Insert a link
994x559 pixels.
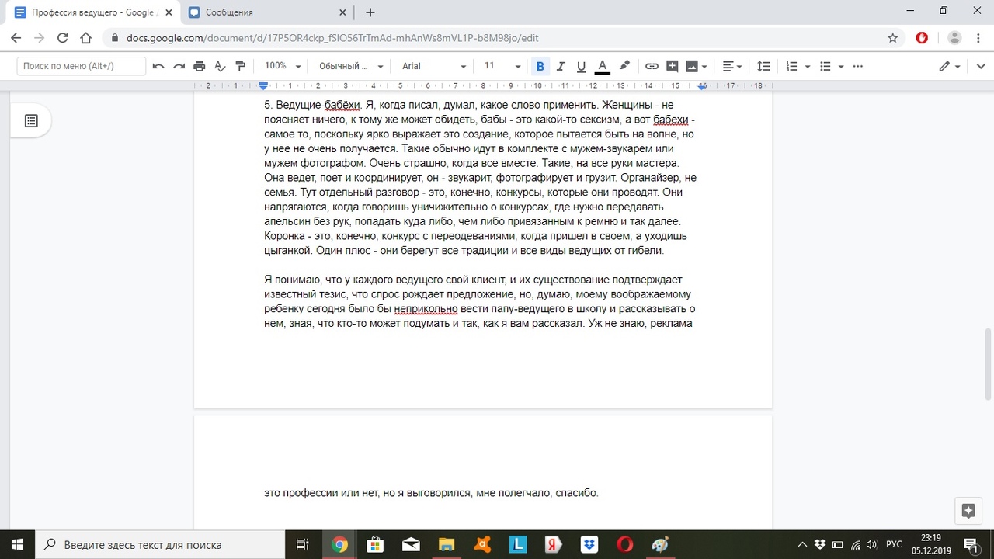[x=652, y=66]
